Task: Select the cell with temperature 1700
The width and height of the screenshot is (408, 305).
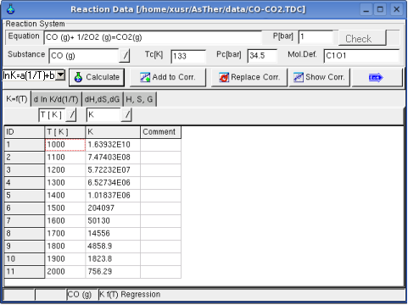Action: point(65,234)
